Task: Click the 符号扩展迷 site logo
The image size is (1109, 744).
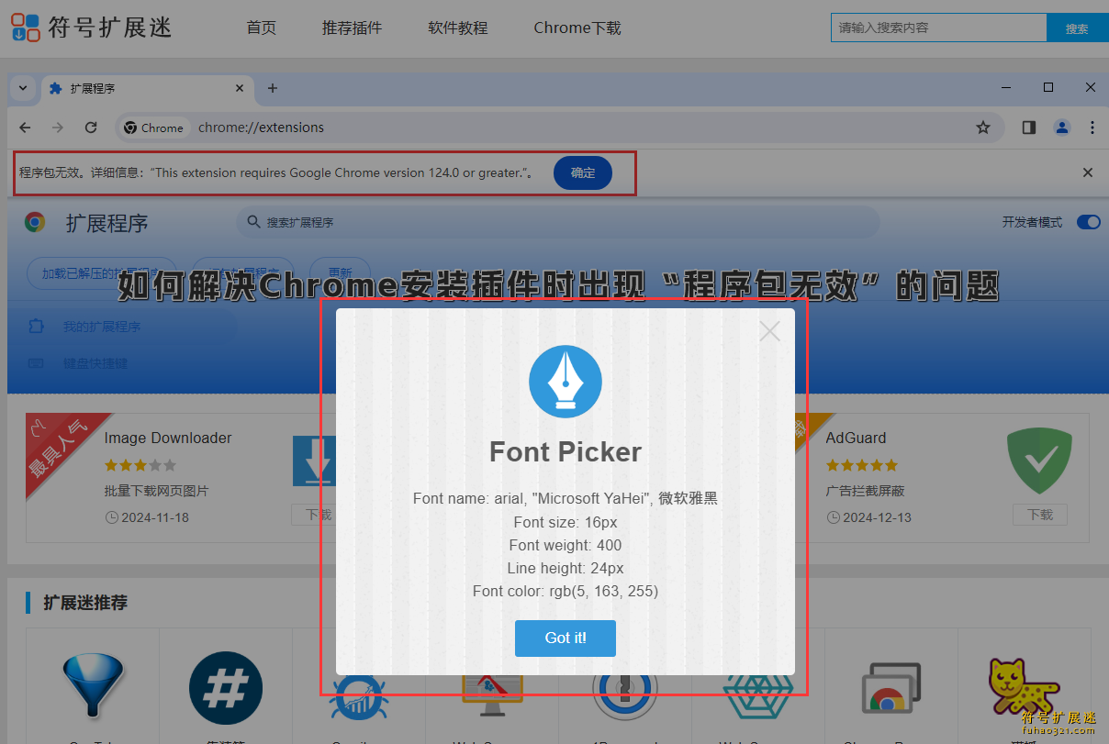Action: [91, 27]
